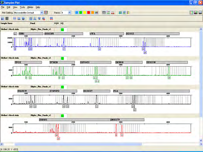Click the red and blue peaks icon in second toolbar

coord(51,19)
